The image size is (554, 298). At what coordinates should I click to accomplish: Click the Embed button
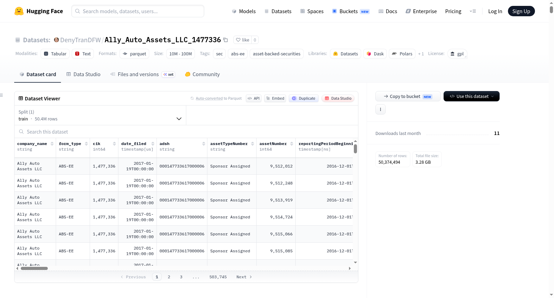pos(275,98)
